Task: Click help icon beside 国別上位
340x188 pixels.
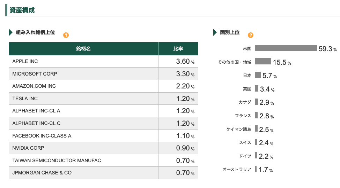Action: (250, 35)
